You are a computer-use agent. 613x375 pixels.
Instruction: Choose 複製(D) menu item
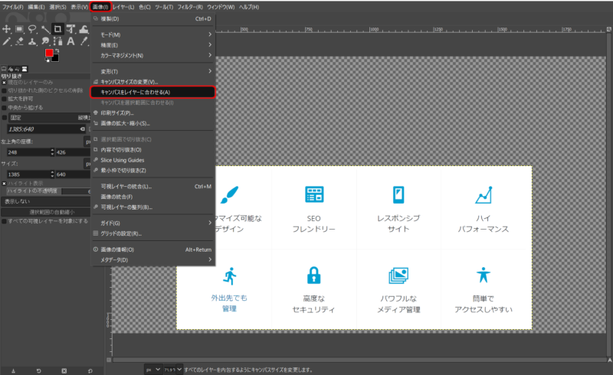pyautogui.click(x=152, y=18)
